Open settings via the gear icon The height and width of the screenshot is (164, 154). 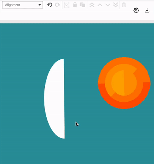[x=136, y=10]
